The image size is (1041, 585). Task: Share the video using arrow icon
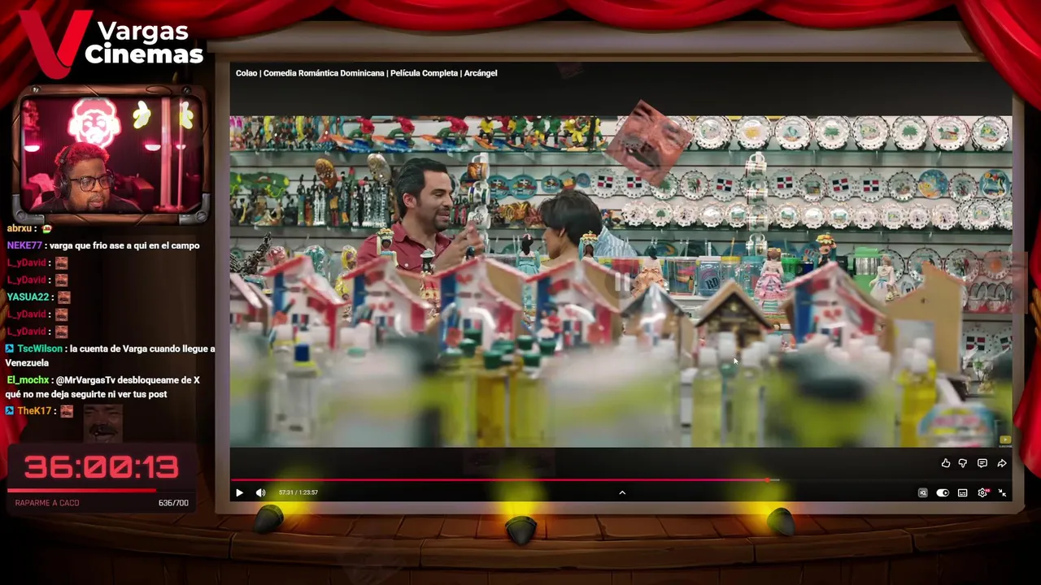click(1002, 463)
